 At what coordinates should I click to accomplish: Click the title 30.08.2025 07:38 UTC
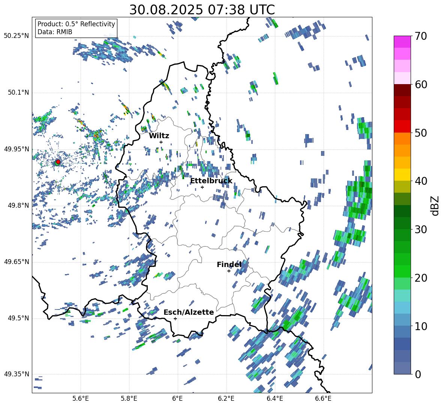[202, 10]
